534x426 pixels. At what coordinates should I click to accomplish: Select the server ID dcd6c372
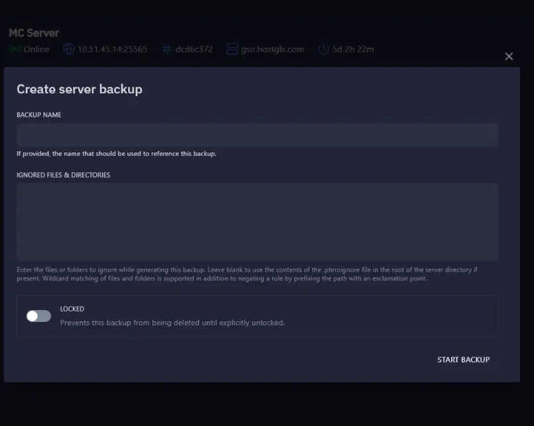click(194, 49)
